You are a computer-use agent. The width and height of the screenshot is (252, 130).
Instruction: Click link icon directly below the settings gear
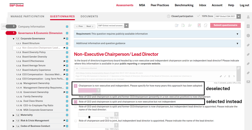[248, 45]
